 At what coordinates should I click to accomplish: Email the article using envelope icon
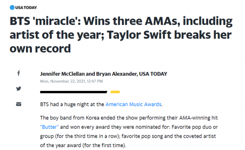point(19,104)
